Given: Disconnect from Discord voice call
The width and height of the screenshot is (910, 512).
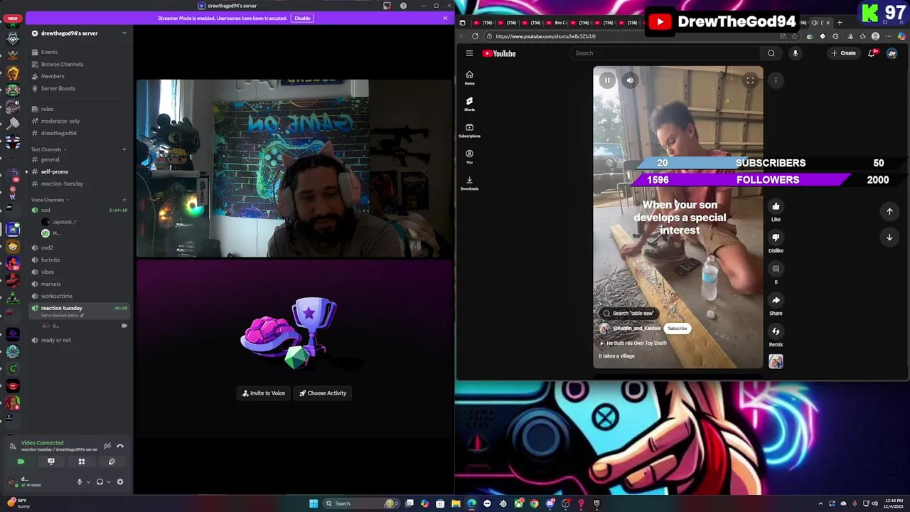Looking at the screenshot, I should click(120, 446).
